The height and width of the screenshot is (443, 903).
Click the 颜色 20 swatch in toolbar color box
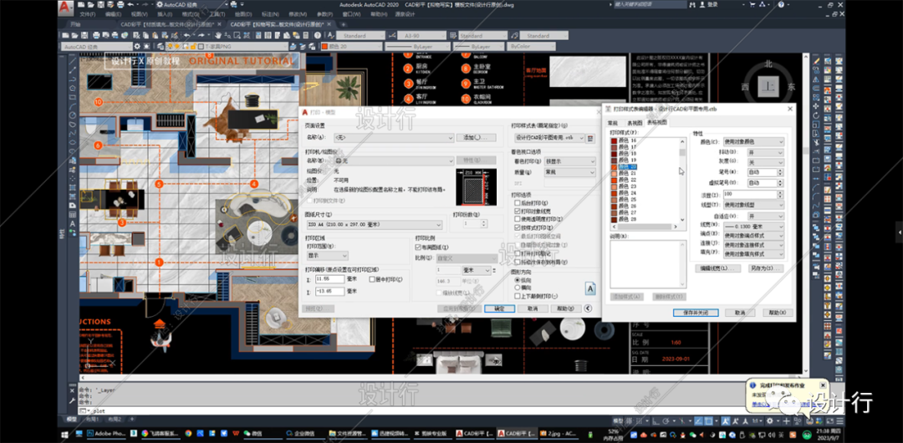coord(324,46)
